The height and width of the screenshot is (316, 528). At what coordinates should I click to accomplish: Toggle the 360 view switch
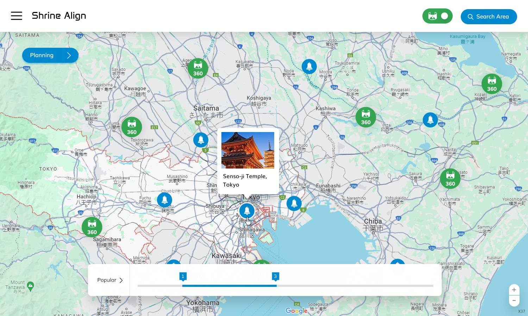pos(437,16)
